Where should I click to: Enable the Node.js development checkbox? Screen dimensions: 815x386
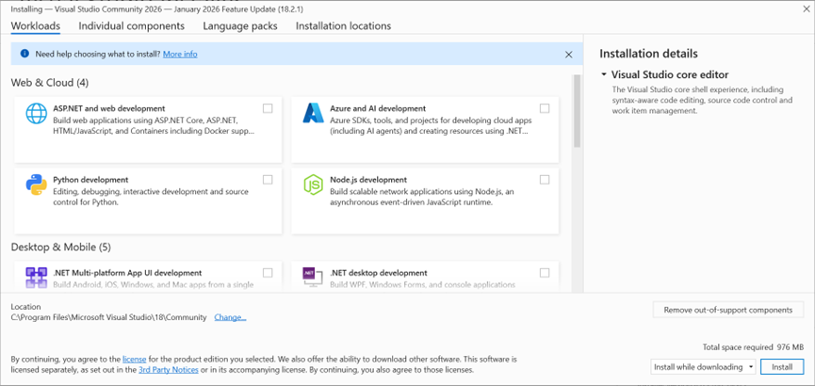[545, 179]
